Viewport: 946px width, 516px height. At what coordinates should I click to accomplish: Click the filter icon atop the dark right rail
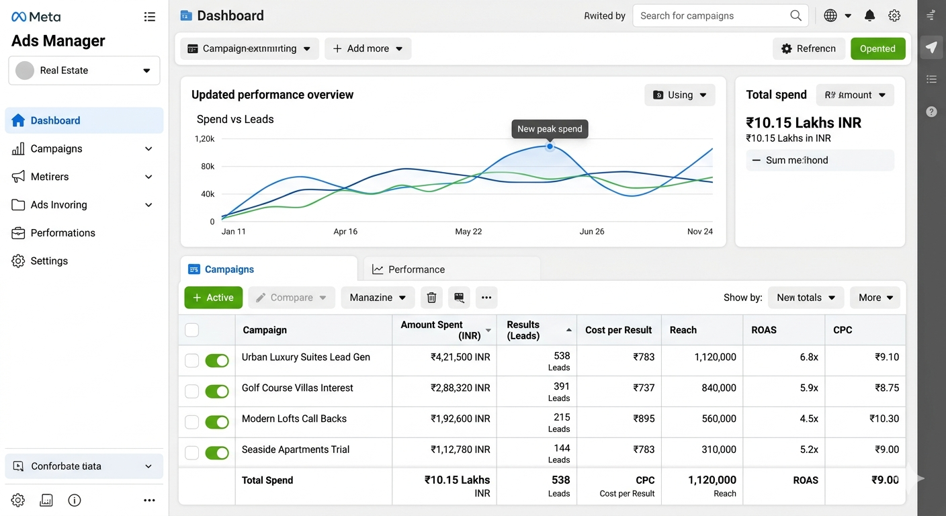click(931, 15)
